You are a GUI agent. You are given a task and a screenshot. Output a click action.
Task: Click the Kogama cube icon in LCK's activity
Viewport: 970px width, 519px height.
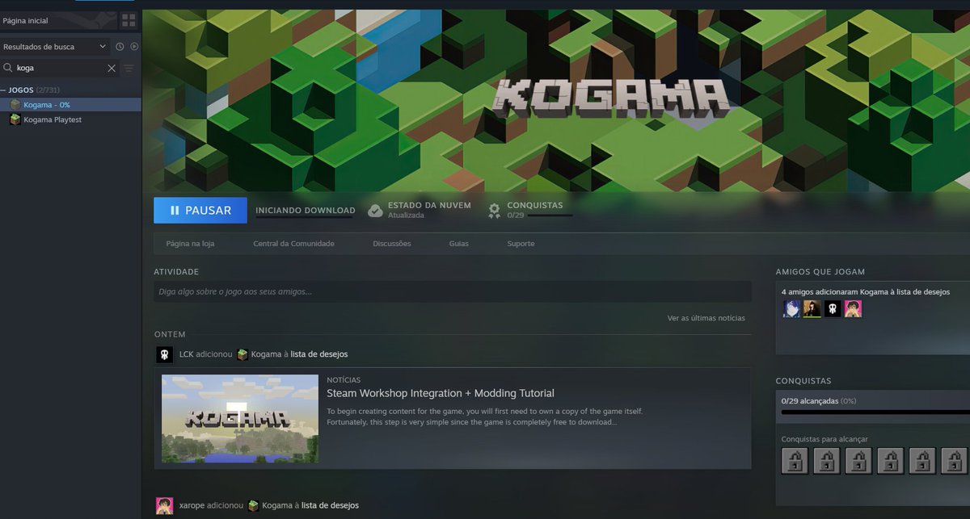[242, 354]
